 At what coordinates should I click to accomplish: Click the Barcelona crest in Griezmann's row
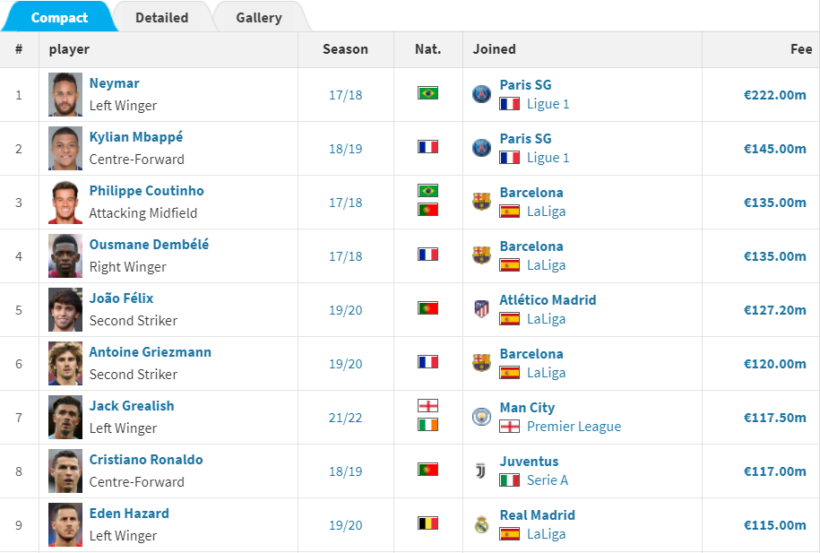[481, 363]
